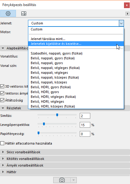Click the Papírfényesség slider handle
130x184 pixels.
pyautogui.click(x=39, y=133)
